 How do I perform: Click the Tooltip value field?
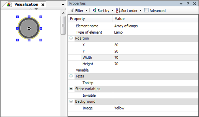click(156, 83)
